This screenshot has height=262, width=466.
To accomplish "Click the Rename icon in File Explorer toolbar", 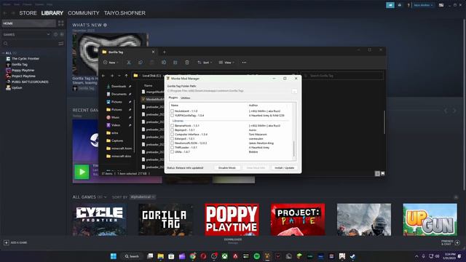I will 164,63.
